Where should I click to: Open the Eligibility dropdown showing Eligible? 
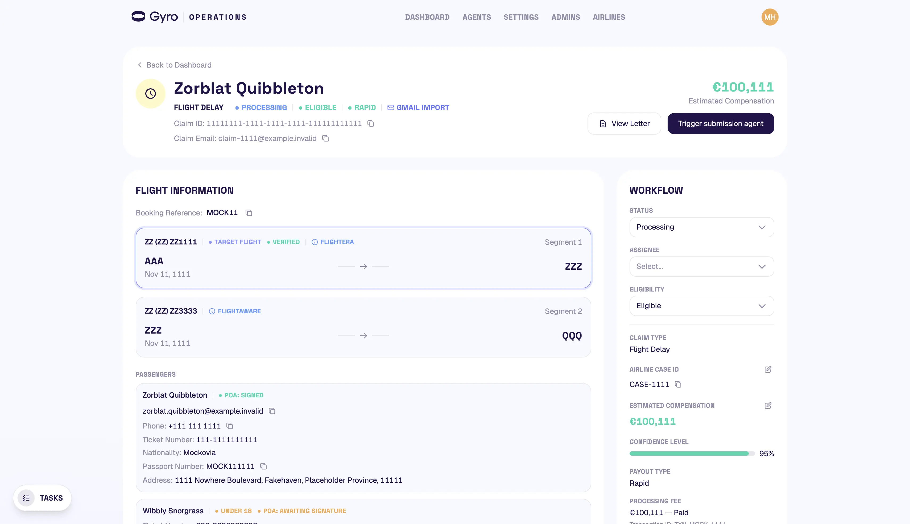[702, 306]
